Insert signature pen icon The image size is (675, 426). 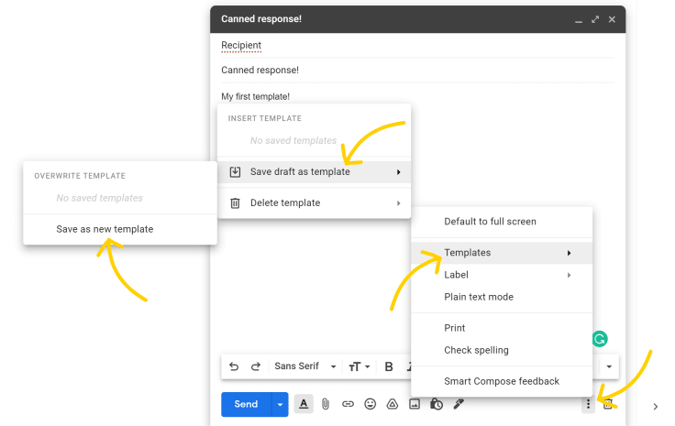pos(459,404)
